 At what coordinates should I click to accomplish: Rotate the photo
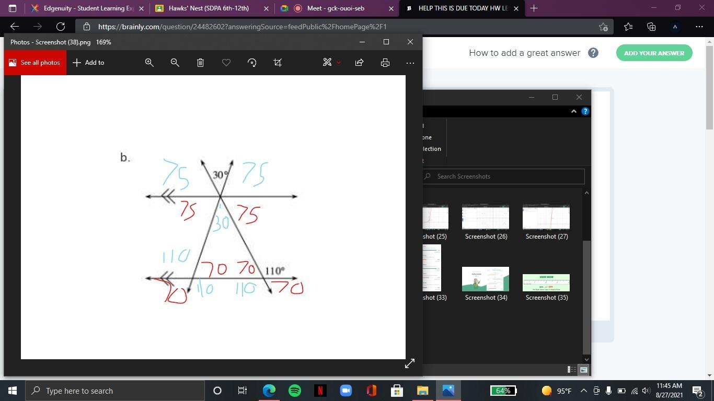click(x=252, y=63)
